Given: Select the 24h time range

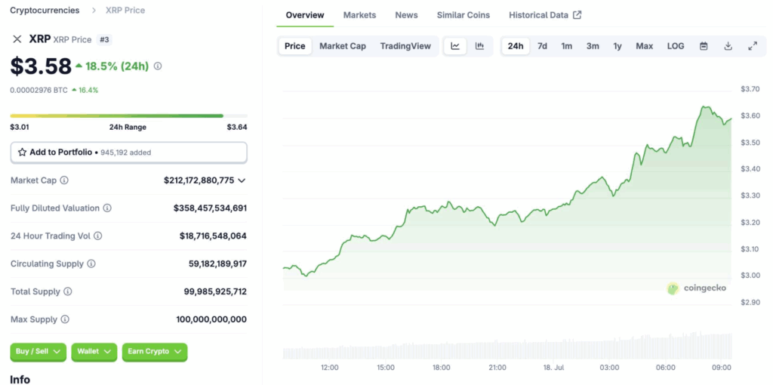Looking at the screenshot, I should pos(516,46).
